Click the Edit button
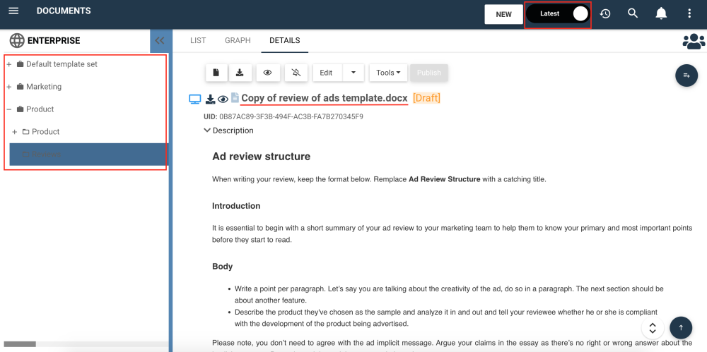707x352 pixels. coord(328,73)
